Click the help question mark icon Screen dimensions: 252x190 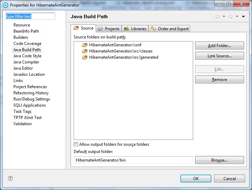coord(10,178)
